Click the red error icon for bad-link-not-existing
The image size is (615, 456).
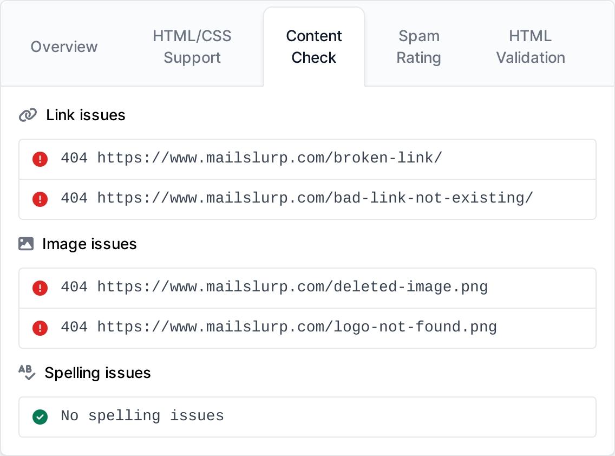(40, 199)
